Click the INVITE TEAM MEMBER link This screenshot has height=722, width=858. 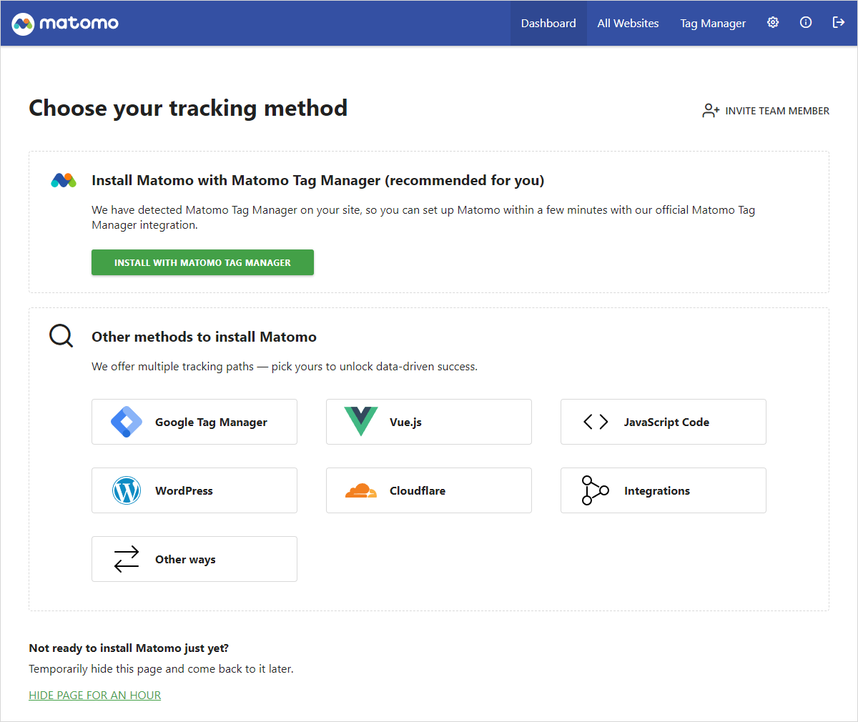click(766, 111)
